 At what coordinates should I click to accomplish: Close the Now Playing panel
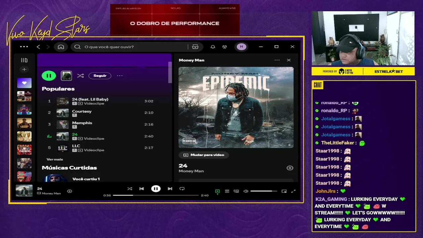tap(289, 60)
